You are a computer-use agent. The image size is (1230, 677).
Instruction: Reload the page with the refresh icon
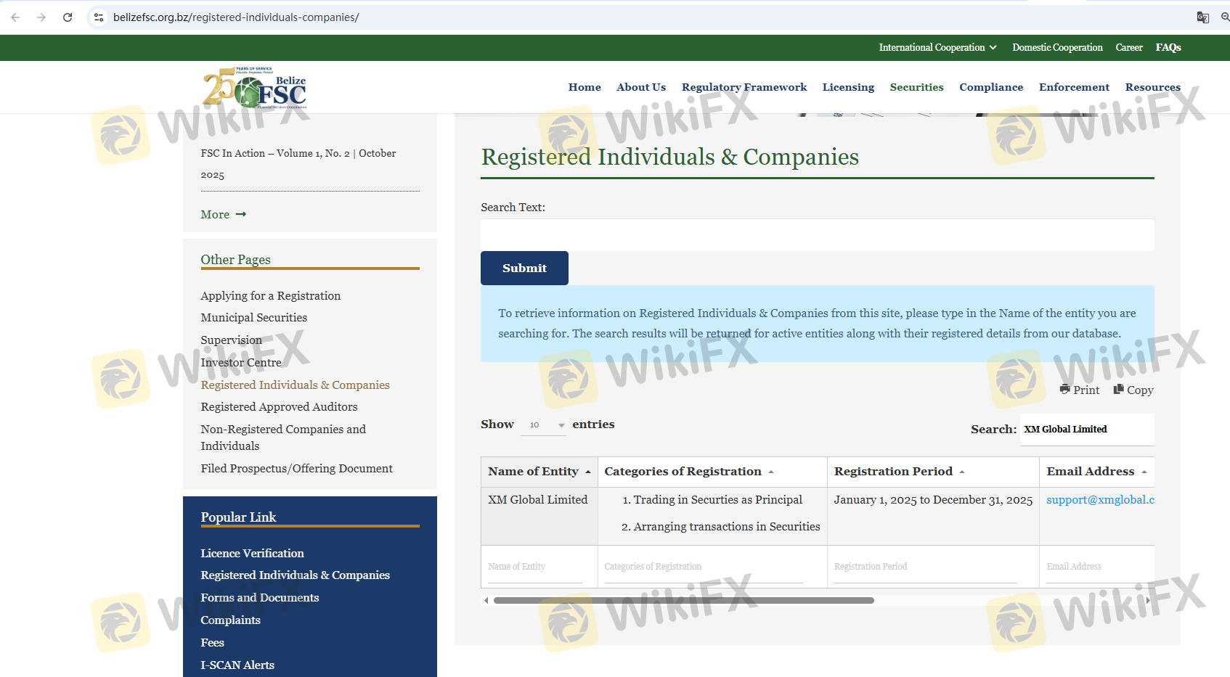tap(68, 17)
